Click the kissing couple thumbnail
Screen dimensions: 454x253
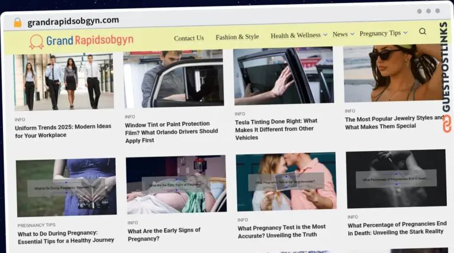pyautogui.click(x=286, y=182)
